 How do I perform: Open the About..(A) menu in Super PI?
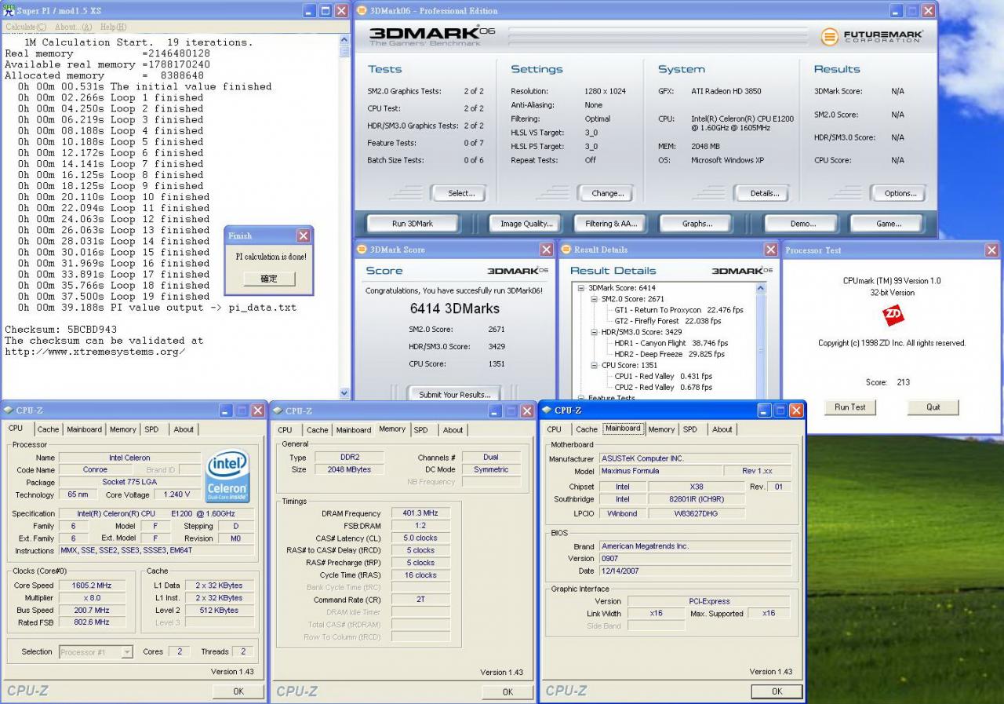[x=73, y=27]
